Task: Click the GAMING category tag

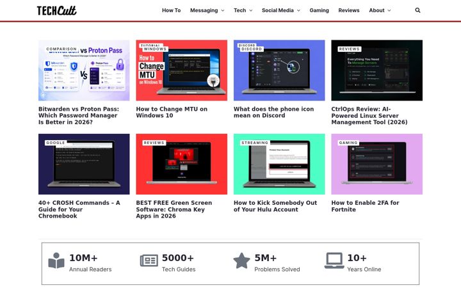Action: [348, 143]
